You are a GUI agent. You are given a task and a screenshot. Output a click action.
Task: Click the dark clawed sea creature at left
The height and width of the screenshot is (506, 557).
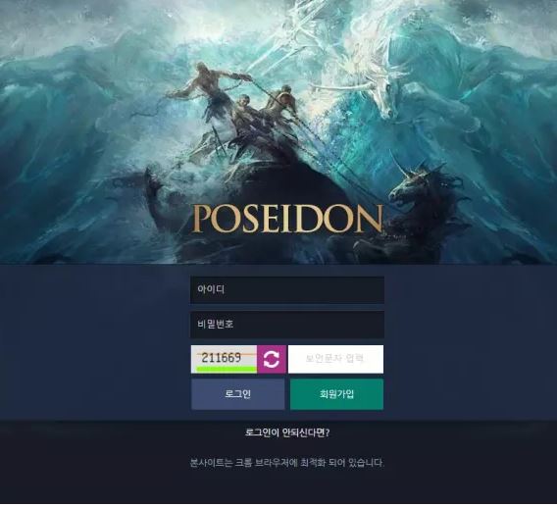pyautogui.click(x=156, y=199)
